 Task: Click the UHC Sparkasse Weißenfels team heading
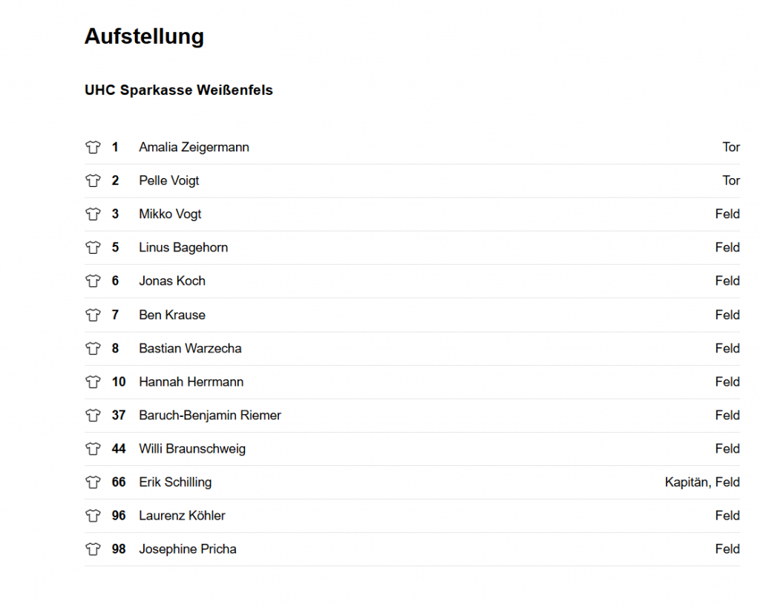(179, 90)
